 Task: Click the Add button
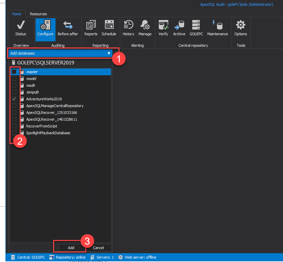click(71, 248)
